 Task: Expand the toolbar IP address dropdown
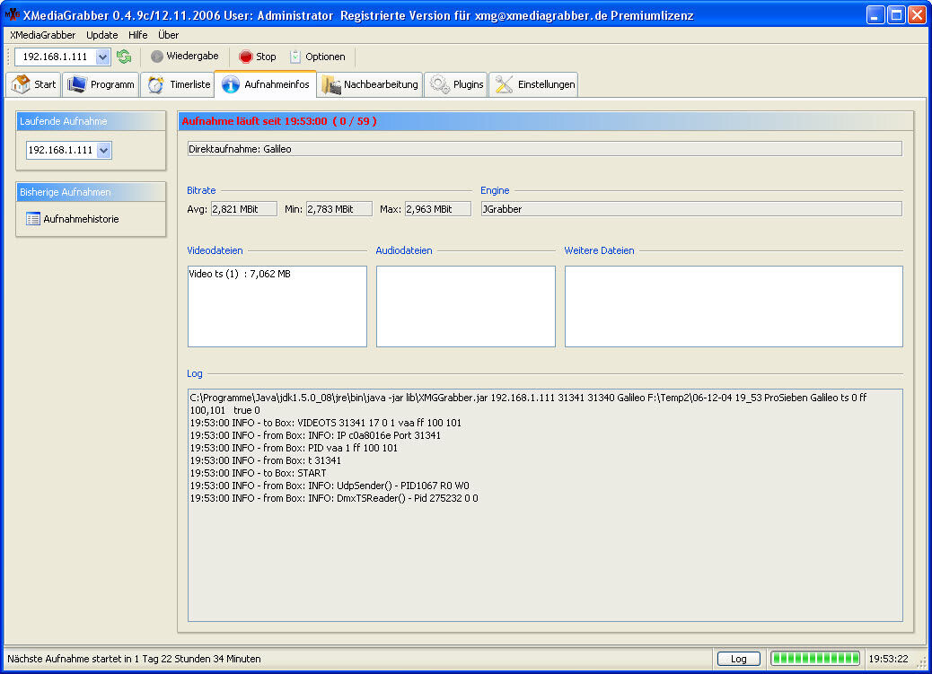[x=102, y=57]
